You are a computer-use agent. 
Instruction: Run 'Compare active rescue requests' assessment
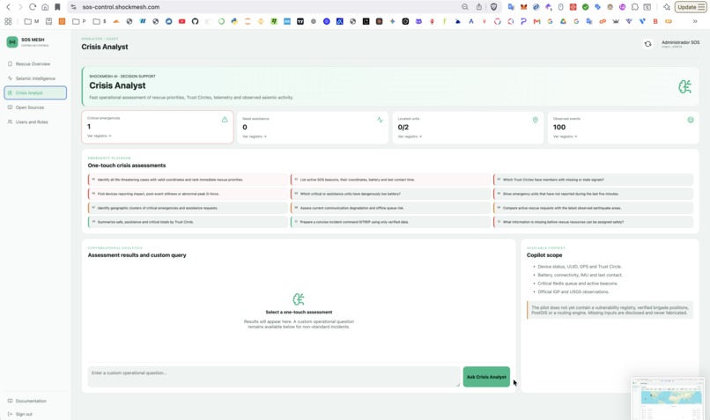[x=593, y=208]
